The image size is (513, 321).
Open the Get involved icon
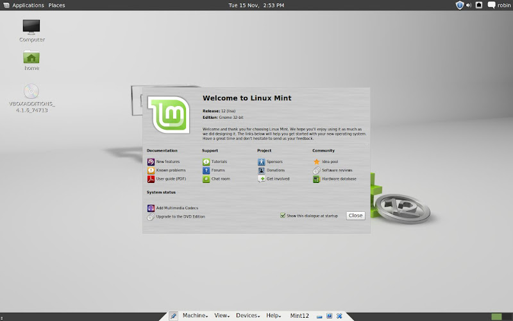[x=262, y=179]
